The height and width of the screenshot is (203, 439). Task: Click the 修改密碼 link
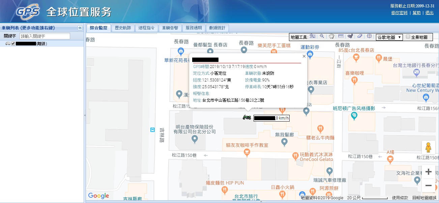pyautogui.click(x=400, y=13)
